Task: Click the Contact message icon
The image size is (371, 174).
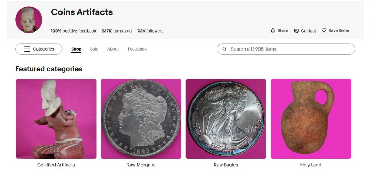Action: pos(296,31)
